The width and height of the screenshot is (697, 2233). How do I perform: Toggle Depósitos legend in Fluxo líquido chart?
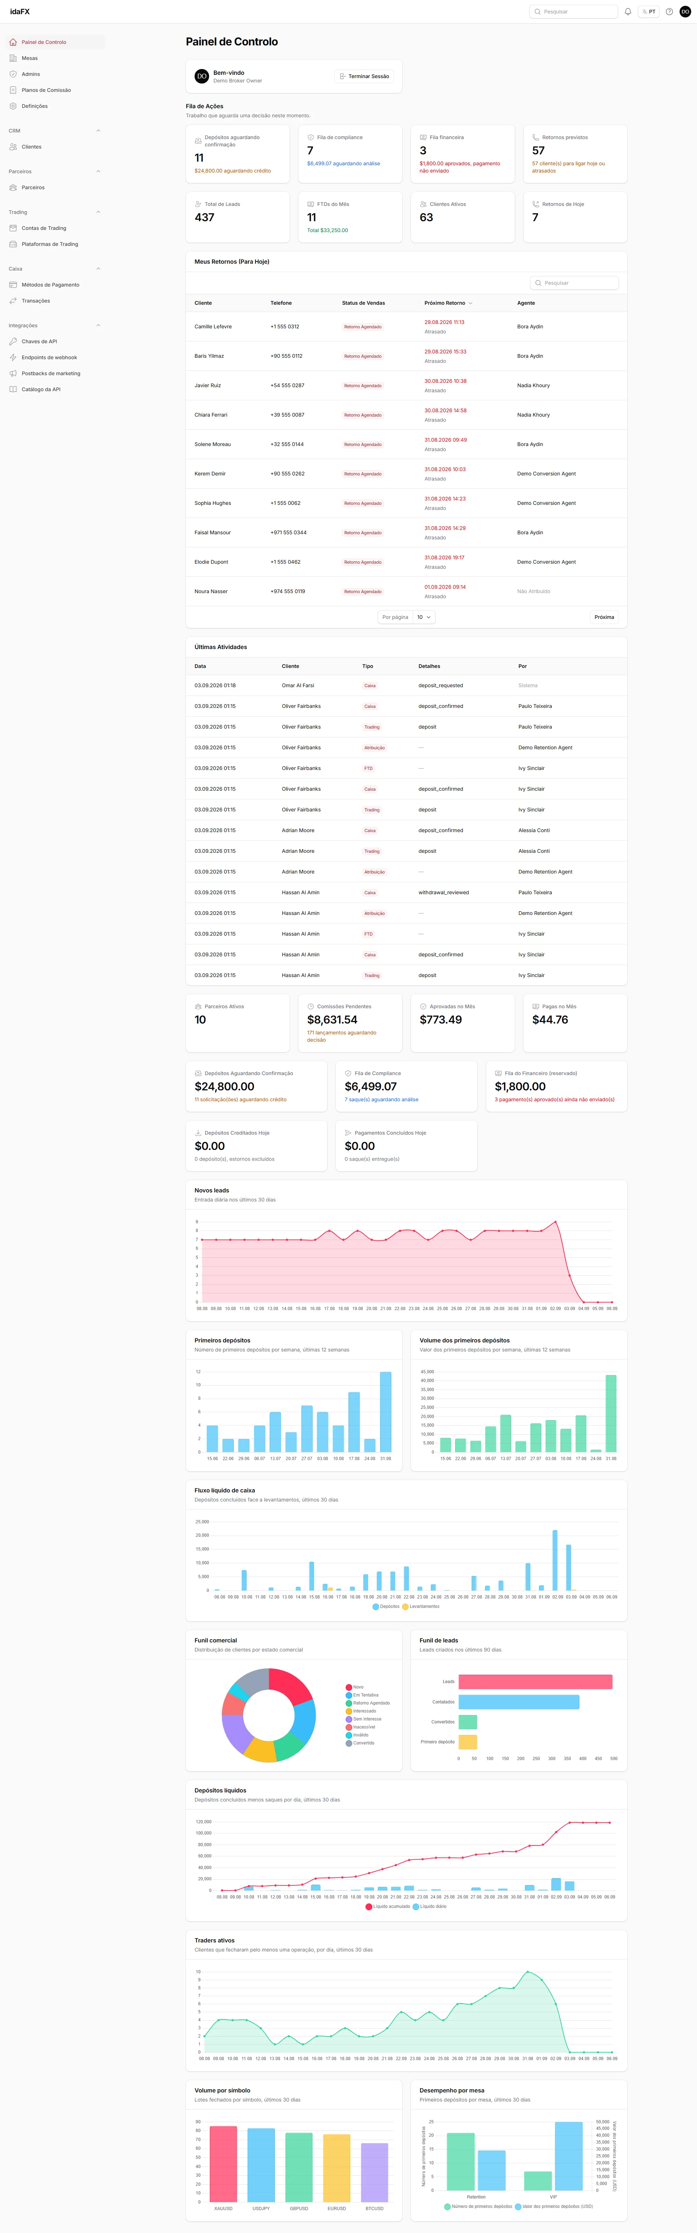click(386, 1606)
